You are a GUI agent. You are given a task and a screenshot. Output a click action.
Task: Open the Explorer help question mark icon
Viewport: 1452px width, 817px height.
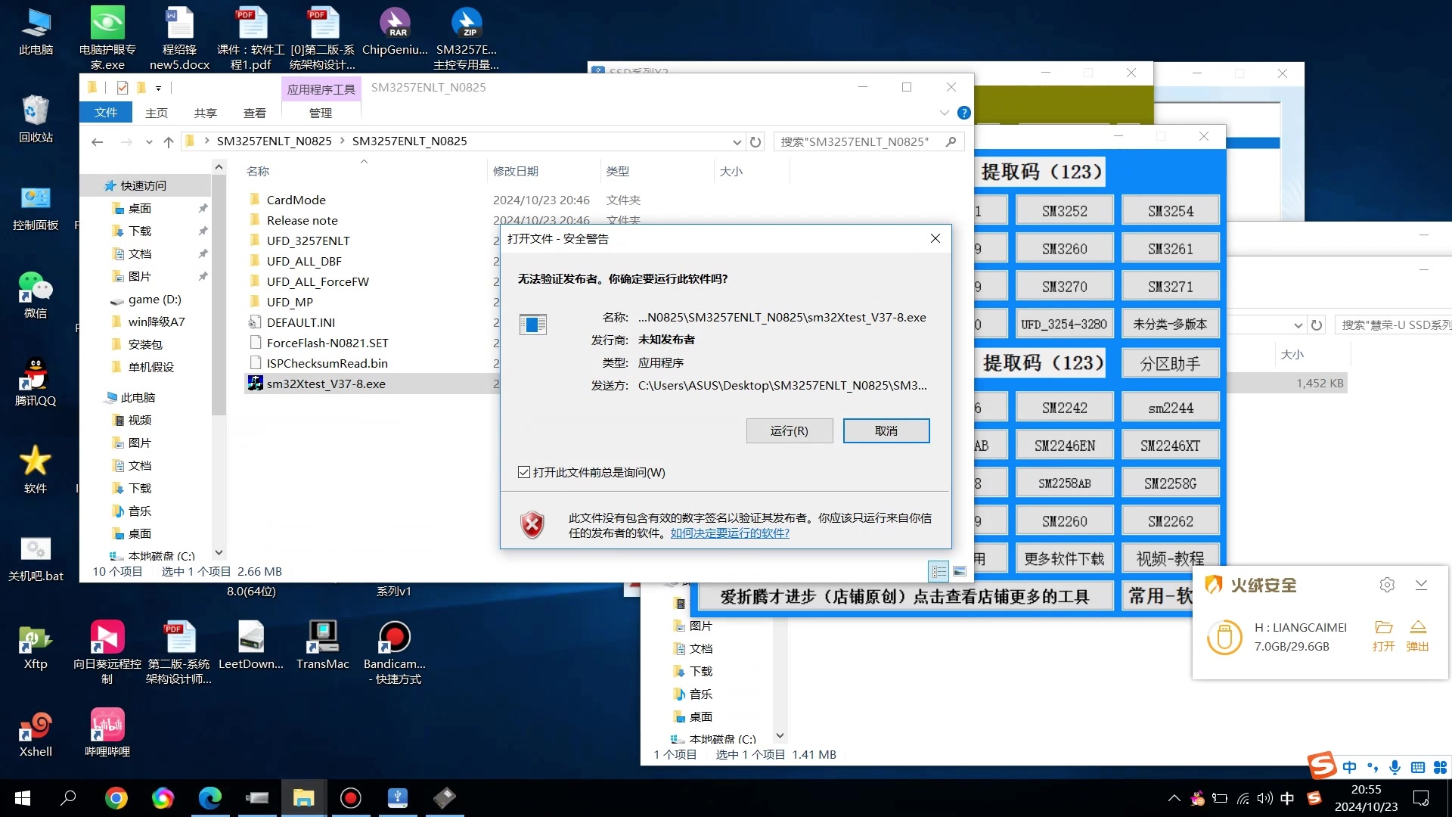(963, 113)
